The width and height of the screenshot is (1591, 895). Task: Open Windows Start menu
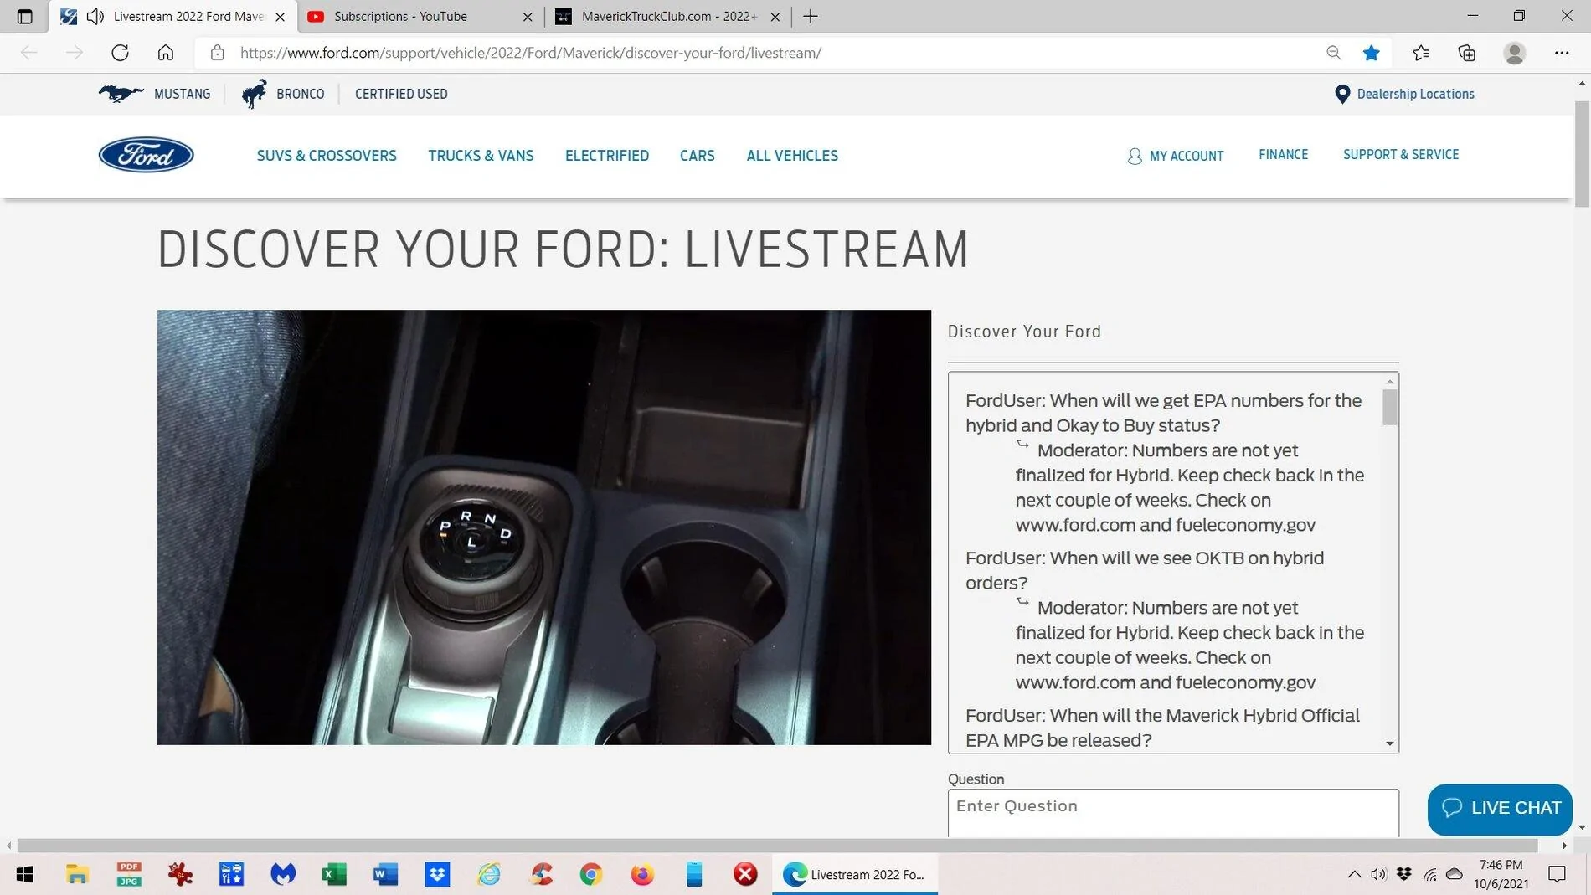[x=24, y=874]
